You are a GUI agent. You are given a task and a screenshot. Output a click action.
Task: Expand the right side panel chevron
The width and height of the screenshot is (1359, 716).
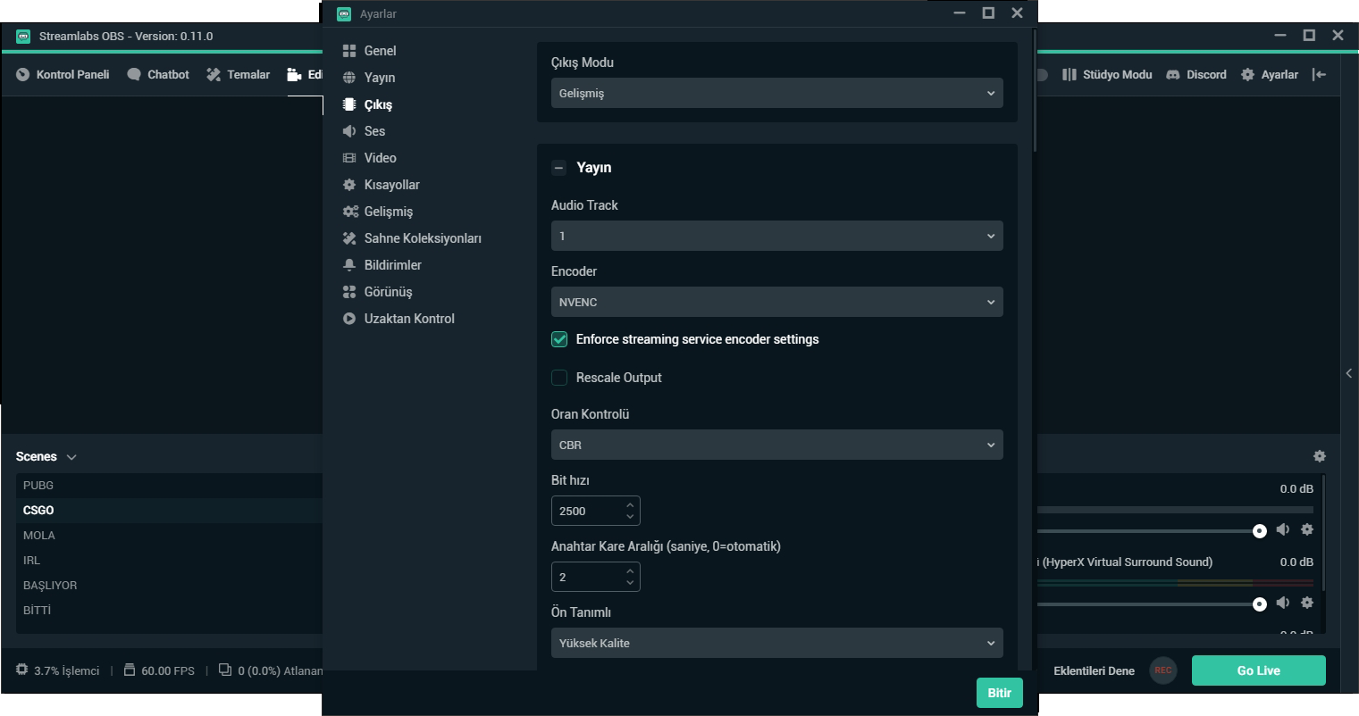click(1349, 373)
